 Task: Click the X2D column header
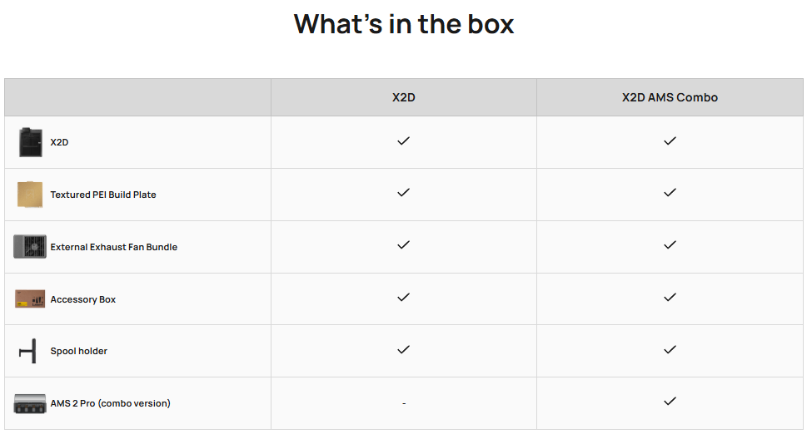coord(403,97)
